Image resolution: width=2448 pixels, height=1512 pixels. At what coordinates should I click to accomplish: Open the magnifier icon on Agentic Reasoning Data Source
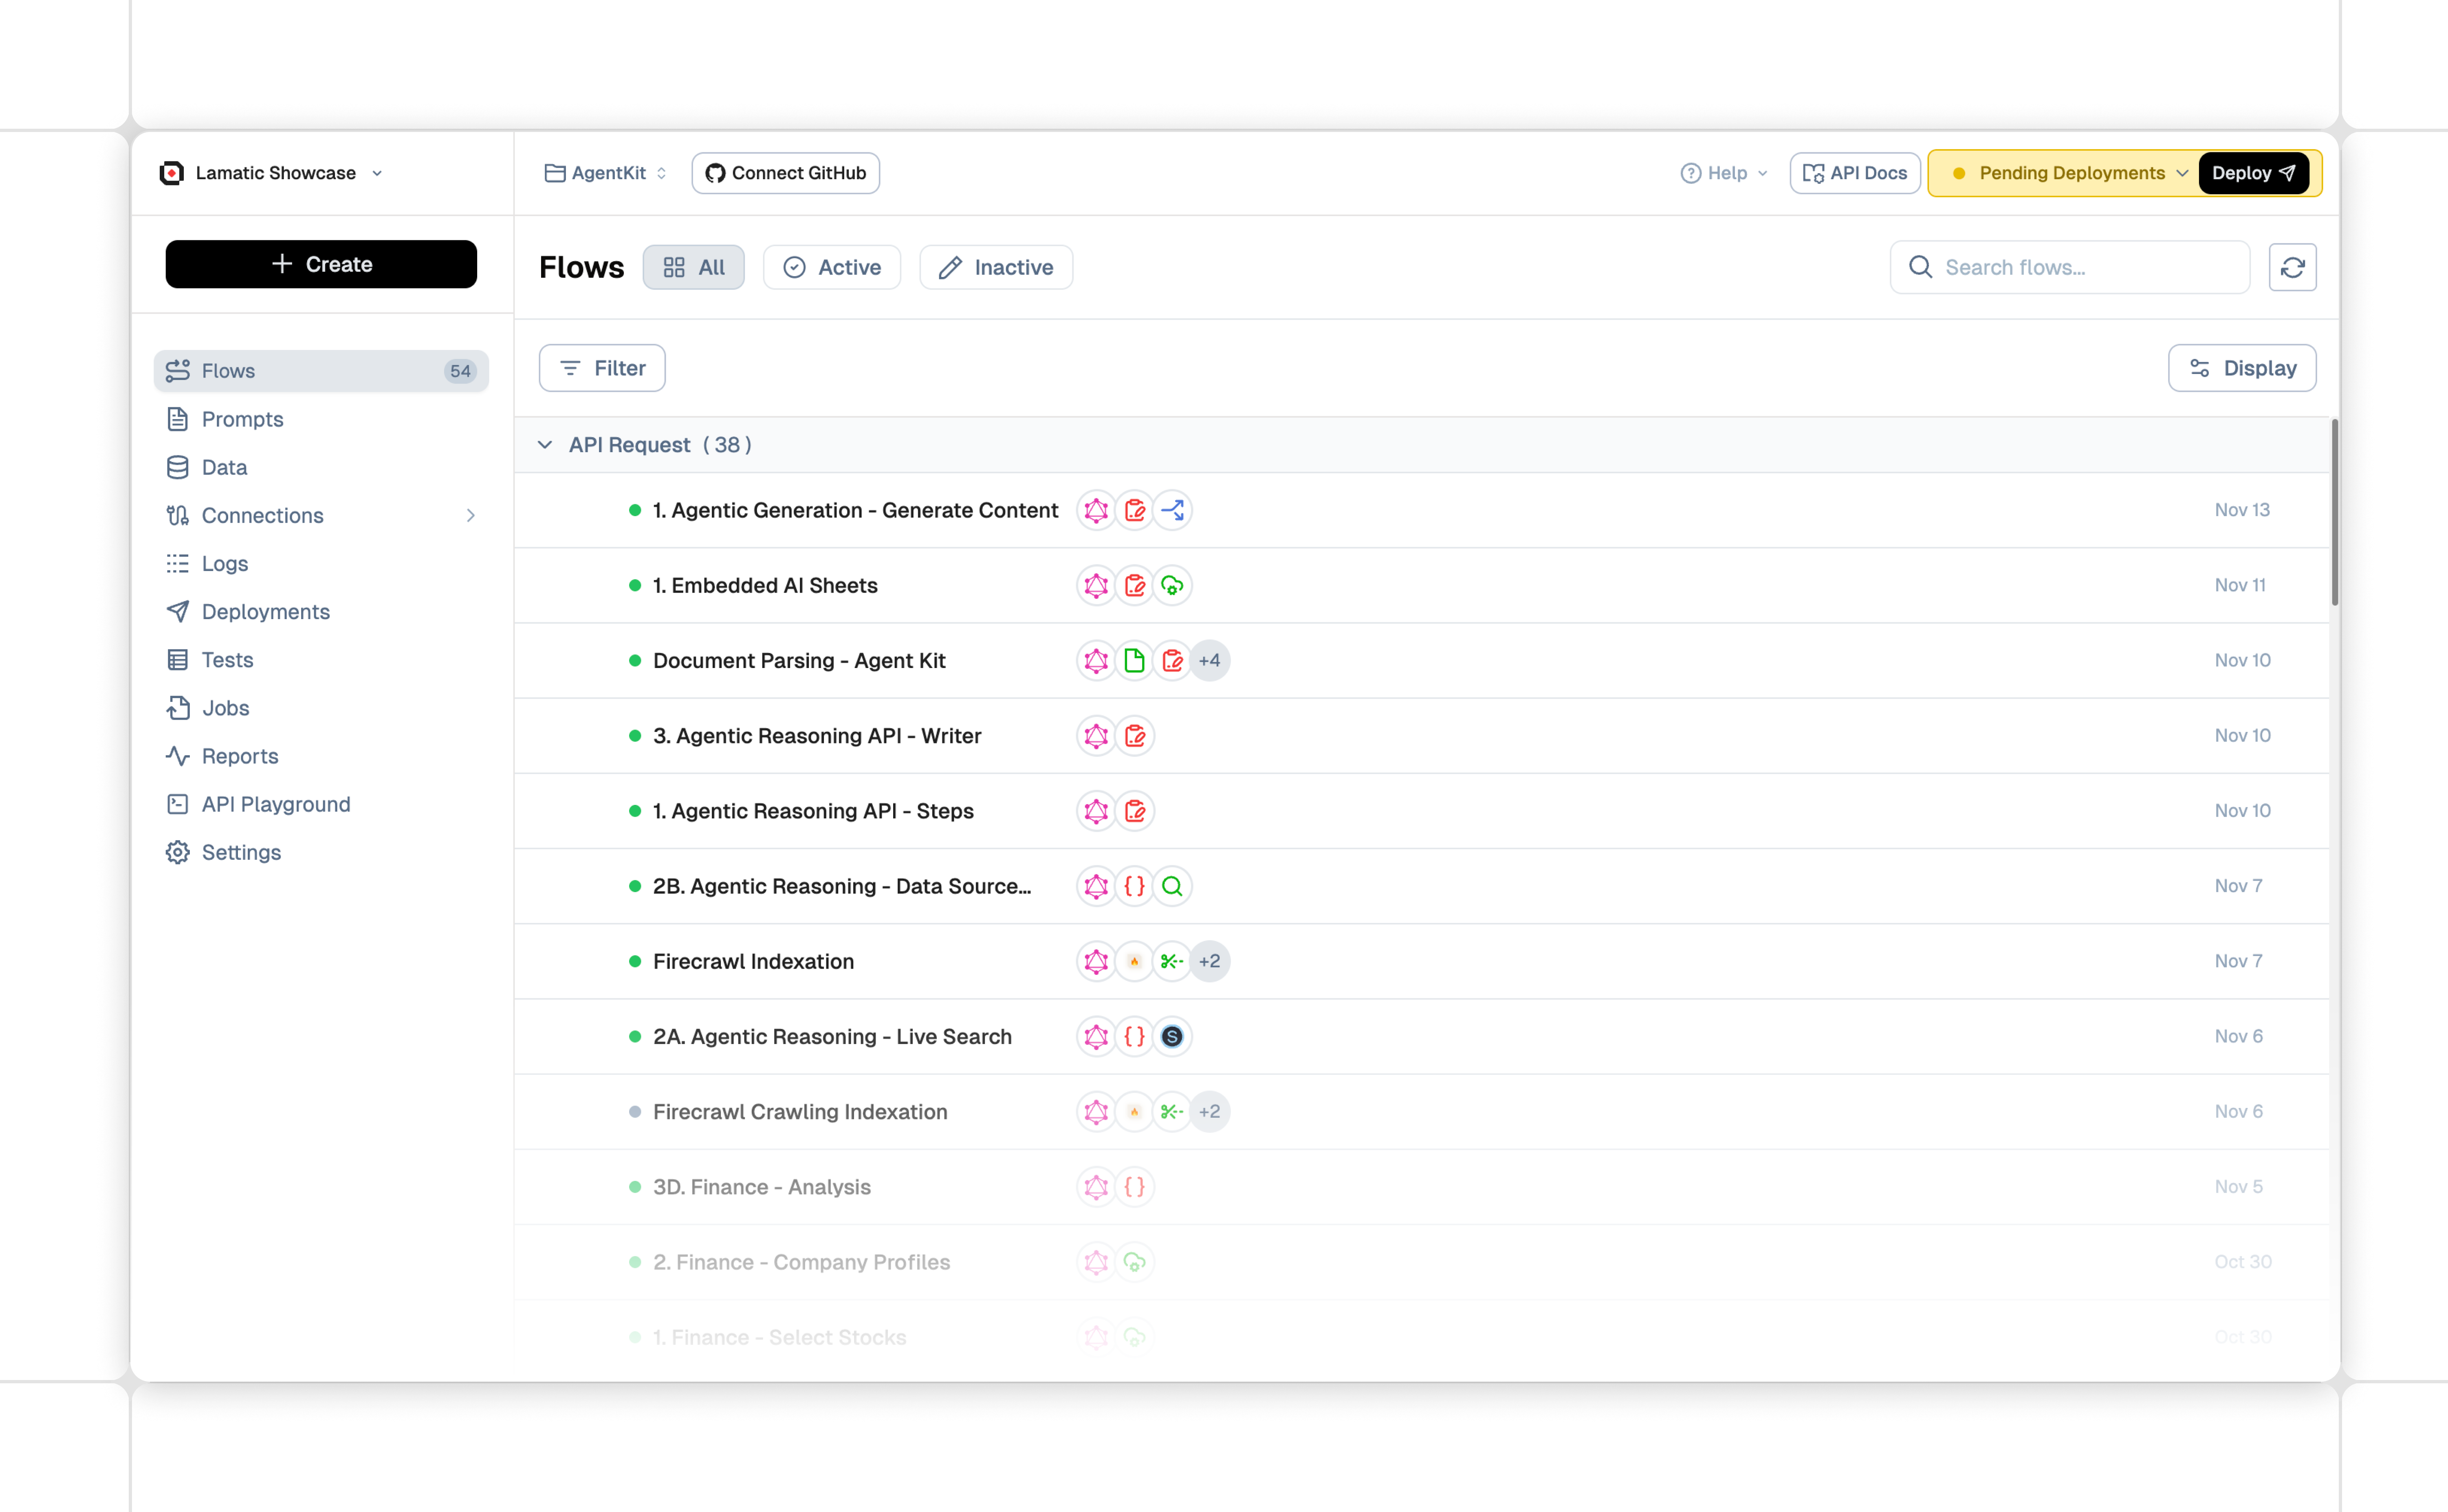pyautogui.click(x=1172, y=886)
